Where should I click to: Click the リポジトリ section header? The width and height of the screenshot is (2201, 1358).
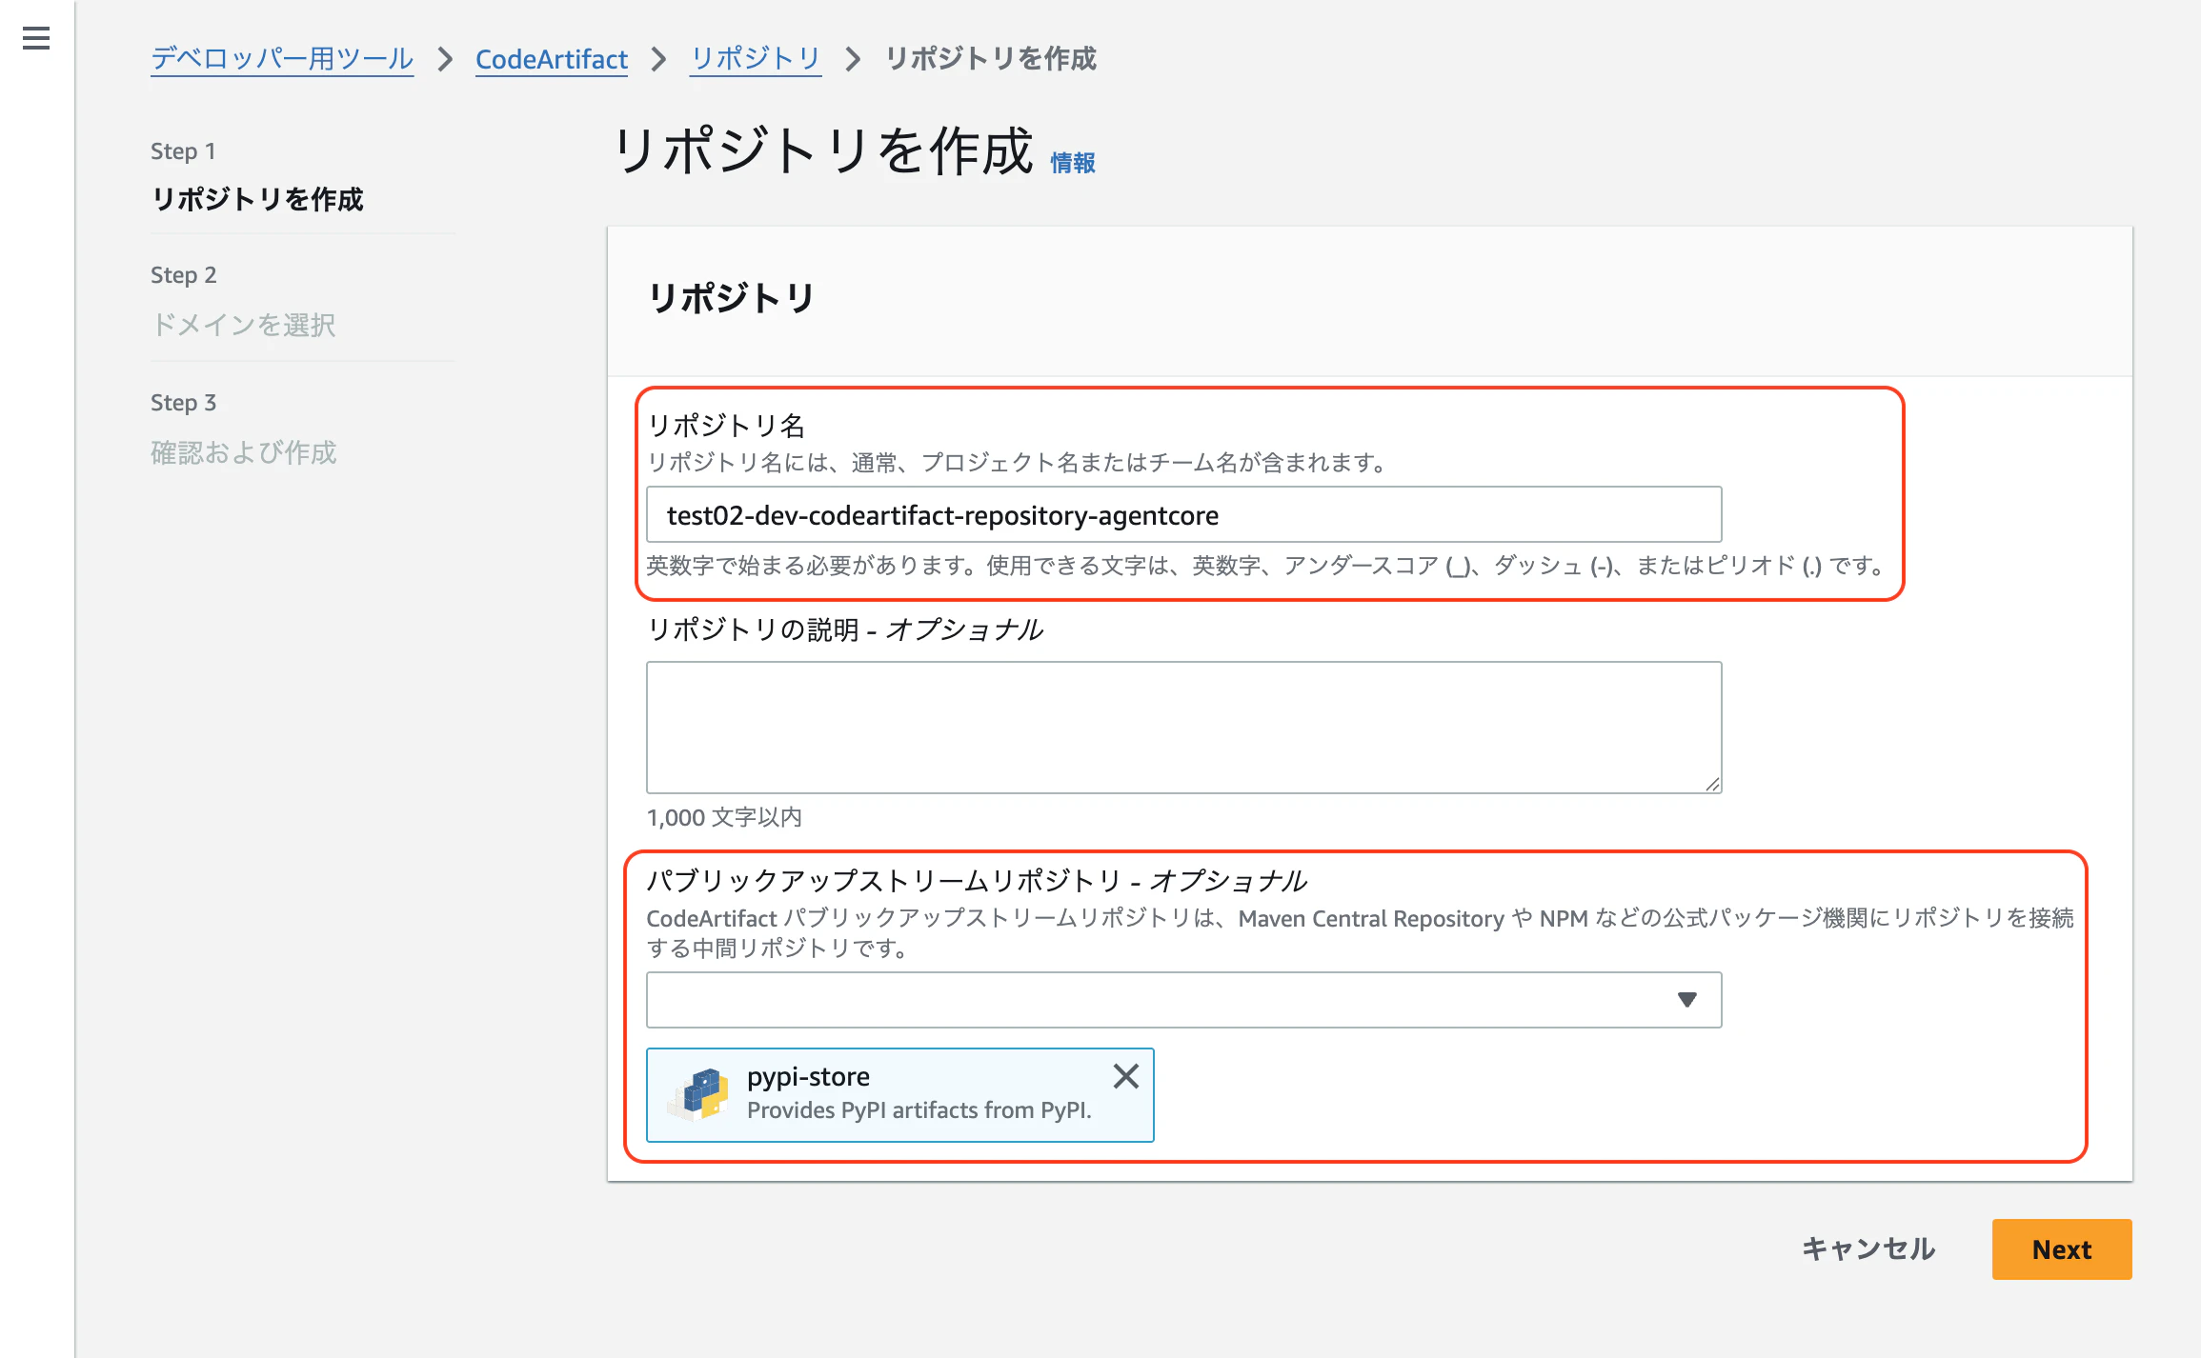(x=731, y=298)
